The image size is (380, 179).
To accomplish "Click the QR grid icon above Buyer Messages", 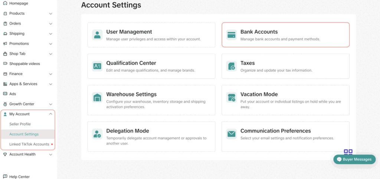I will tap(348, 152).
